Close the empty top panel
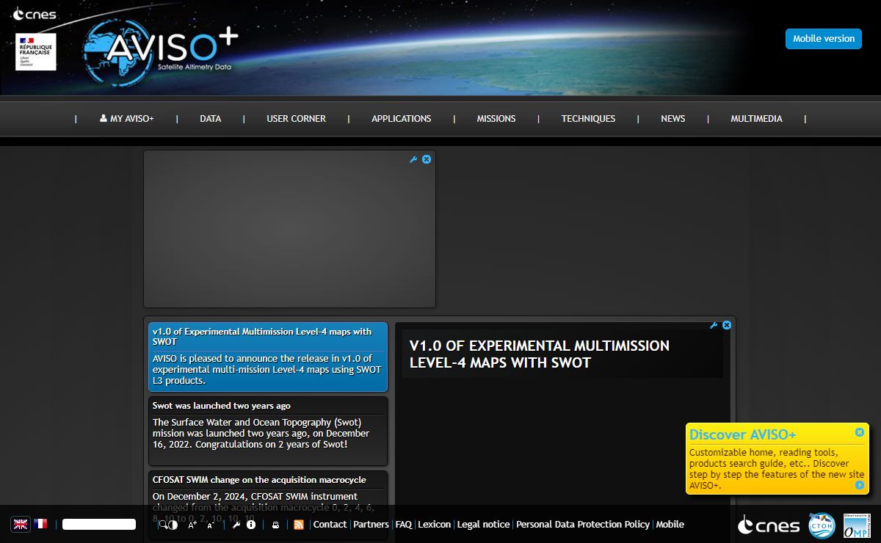Screen dimensions: 881x543 point(427,159)
